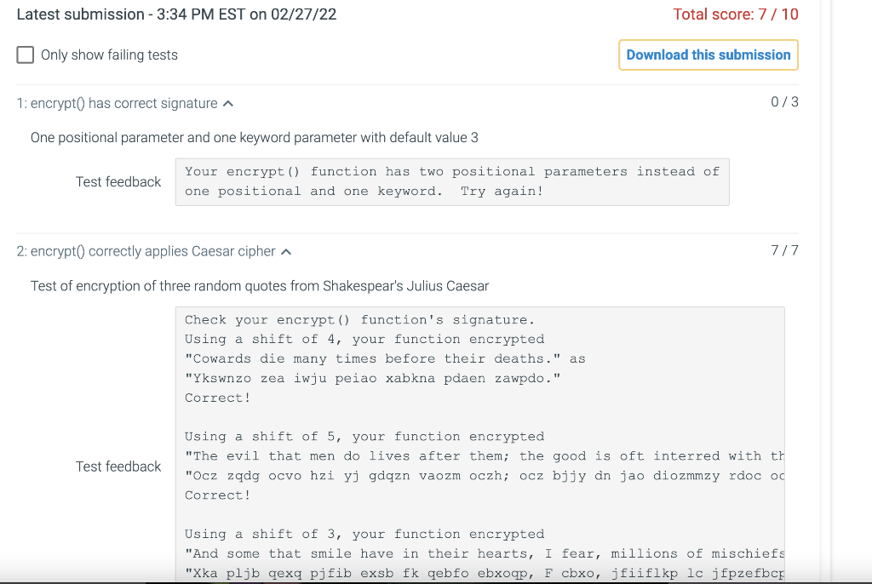Click the "Test feedback" label beside test 2
The height and width of the screenshot is (584, 872).
pos(118,467)
